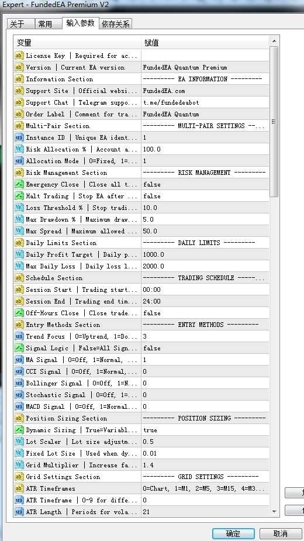Click the t.me/fundedeabot value
Screen dimensions: 304x541
171,102
